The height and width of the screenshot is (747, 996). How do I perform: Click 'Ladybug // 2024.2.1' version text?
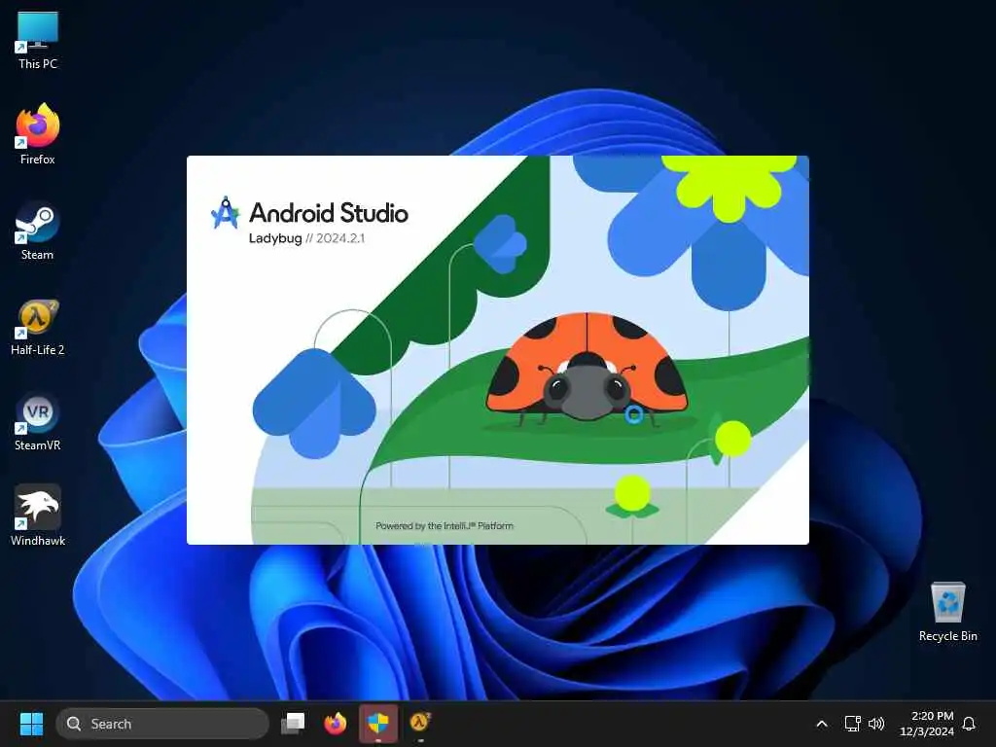pos(306,238)
